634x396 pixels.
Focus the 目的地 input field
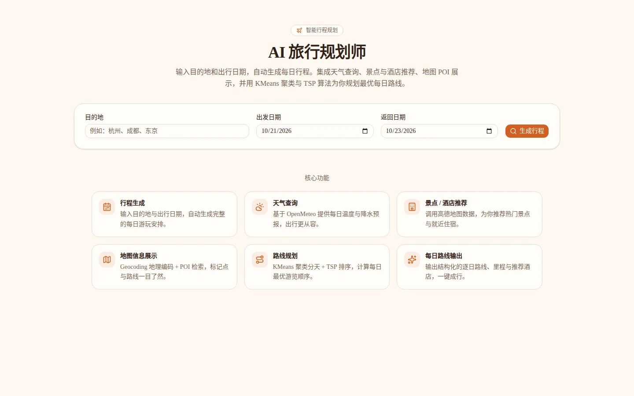coord(167,131)
